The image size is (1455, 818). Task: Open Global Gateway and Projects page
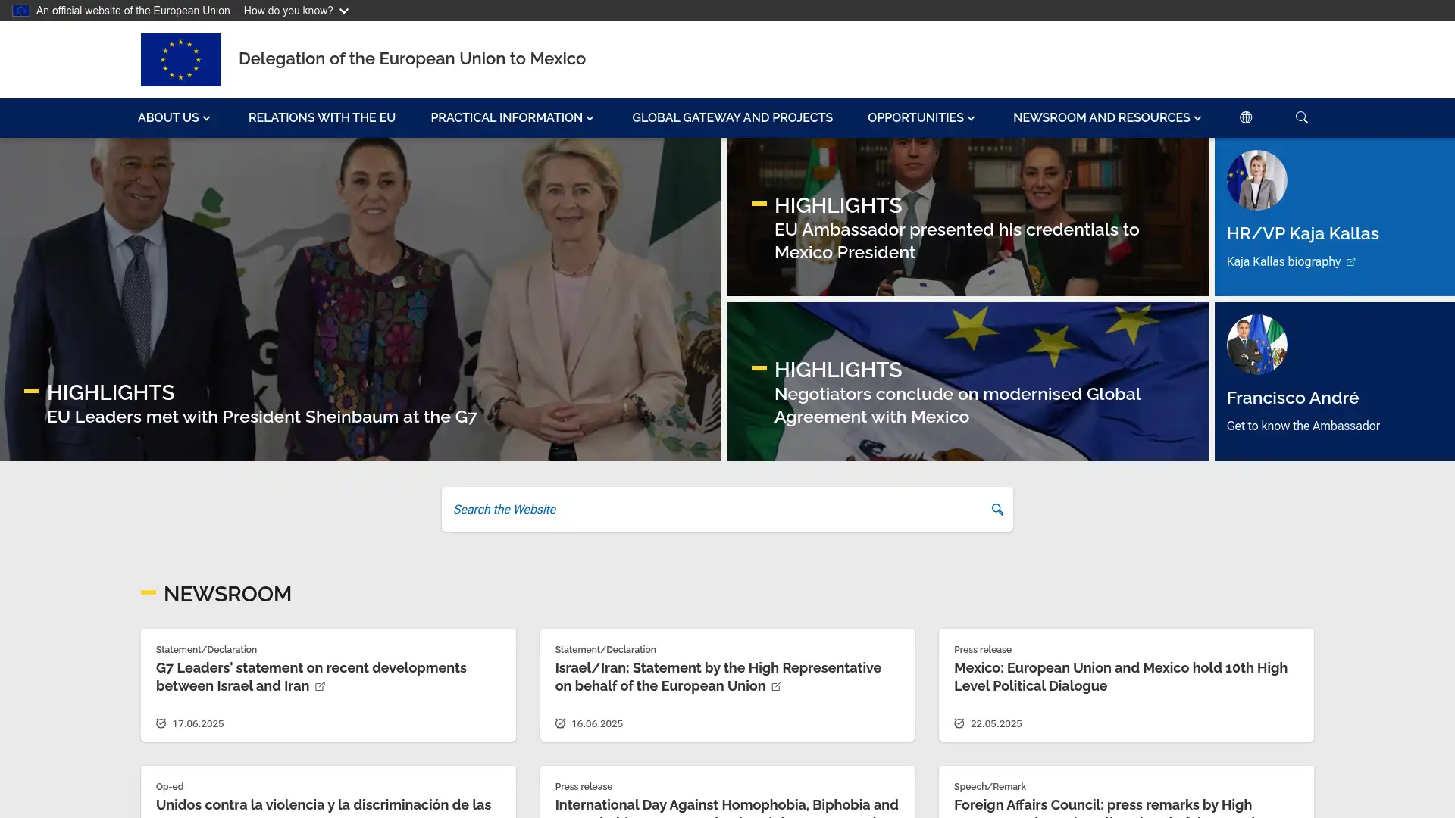[732, 117]
